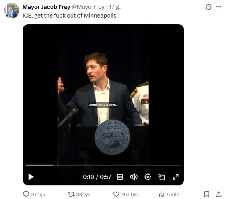
Task: Share the tweet via upload icon
Action: pyautogui.click(x=219, y=194)
